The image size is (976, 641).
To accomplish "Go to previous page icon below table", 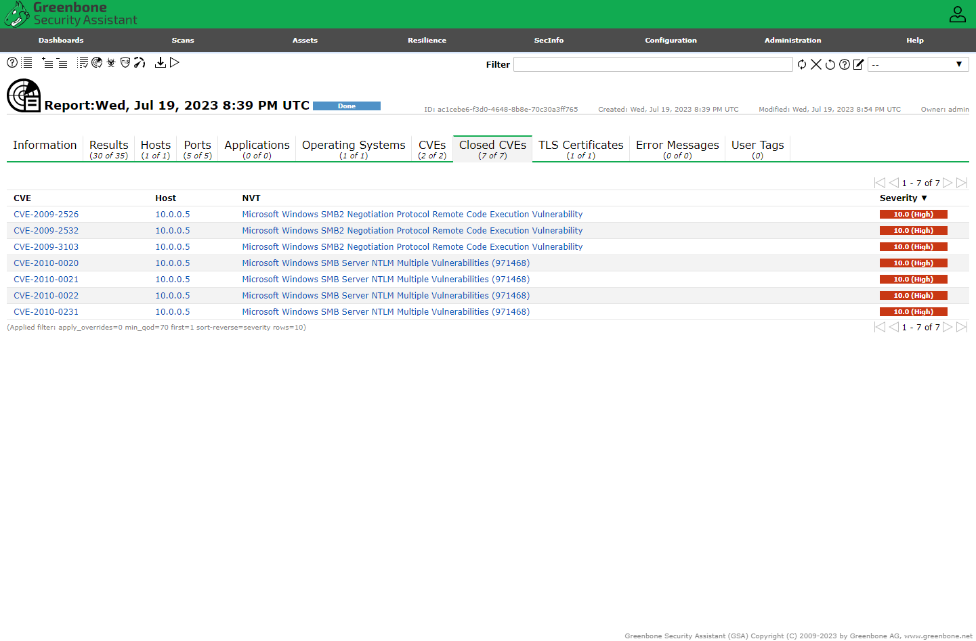I will pos(894,327).
